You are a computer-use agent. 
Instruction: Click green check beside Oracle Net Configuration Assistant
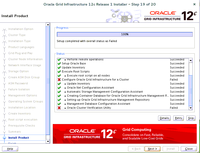coord(59,88)
